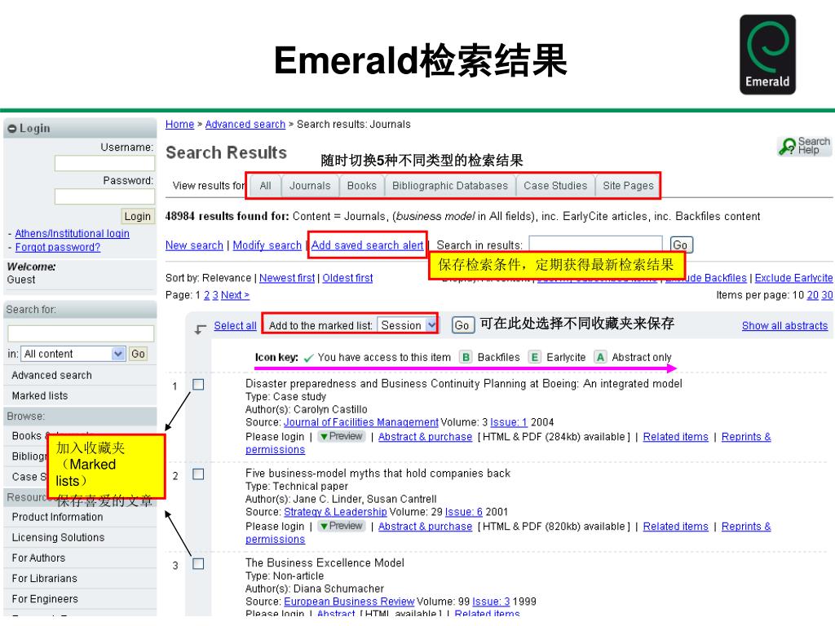Click the Login button
This screenshot has height=626, width=835.
[137, 216]
